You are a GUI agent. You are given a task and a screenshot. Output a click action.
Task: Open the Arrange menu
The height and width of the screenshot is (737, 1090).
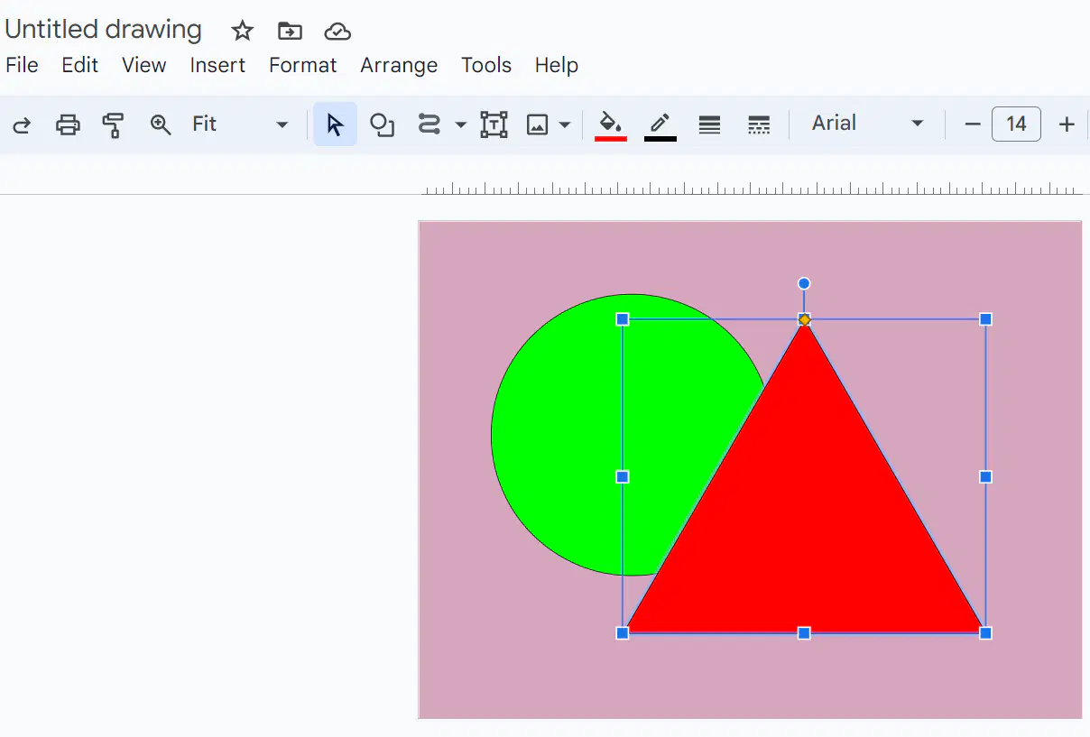click(399, 65)
